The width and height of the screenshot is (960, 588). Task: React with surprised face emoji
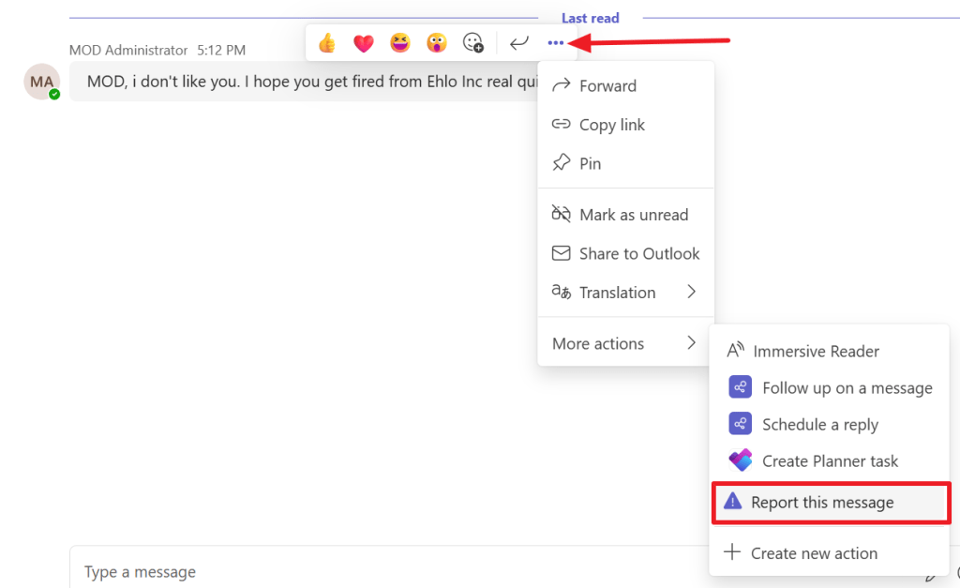click(437, 43)
